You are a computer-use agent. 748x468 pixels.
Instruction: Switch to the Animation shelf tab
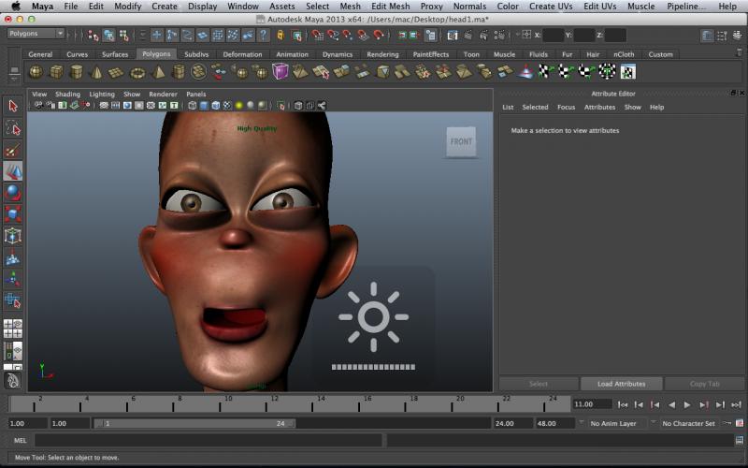pyautogui.click(x=292, y=54)
